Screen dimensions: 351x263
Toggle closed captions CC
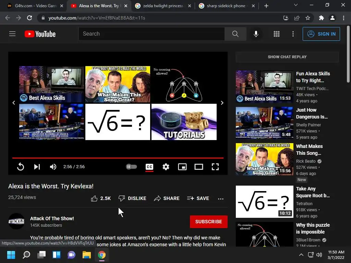[149, 167]
